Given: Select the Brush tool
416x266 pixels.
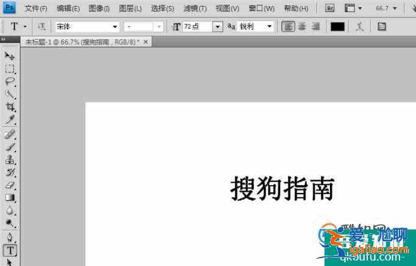Looking at the screenshot, I should (x=10, y=147).
